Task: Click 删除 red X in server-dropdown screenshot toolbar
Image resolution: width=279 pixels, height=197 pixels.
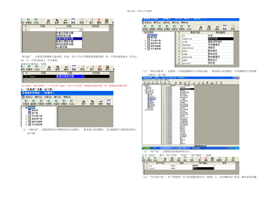Action: pos(99,21)
